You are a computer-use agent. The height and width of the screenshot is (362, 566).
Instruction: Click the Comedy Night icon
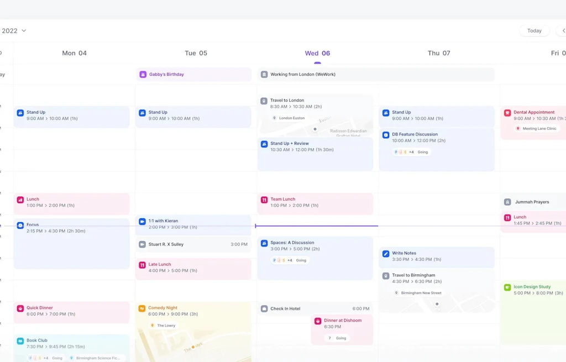(x=142, y=308)
